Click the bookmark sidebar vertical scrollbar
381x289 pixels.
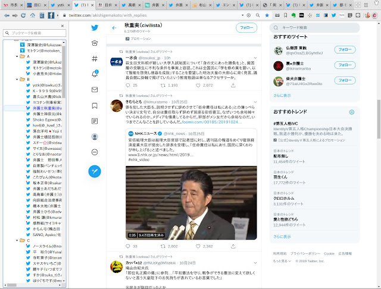point(64,71)
